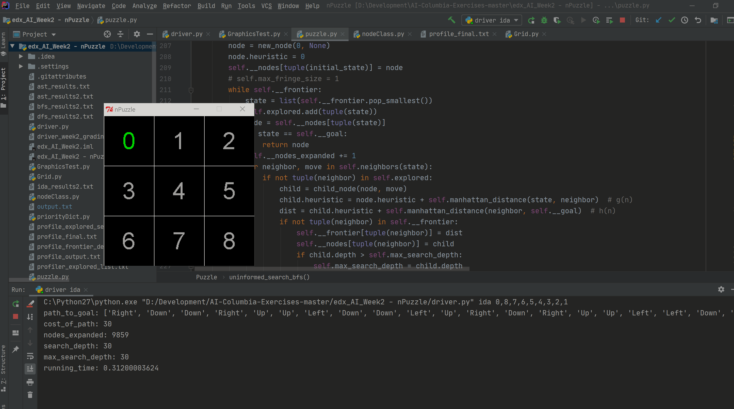Rerun the driver ida run configuration
This screenshot has width=734, height=409.
[x=531, y=20]
